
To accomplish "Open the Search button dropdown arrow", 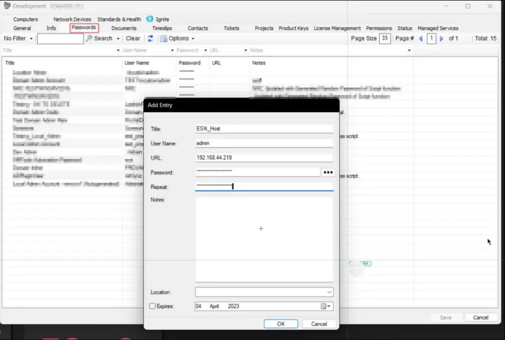I will (118, 39).
